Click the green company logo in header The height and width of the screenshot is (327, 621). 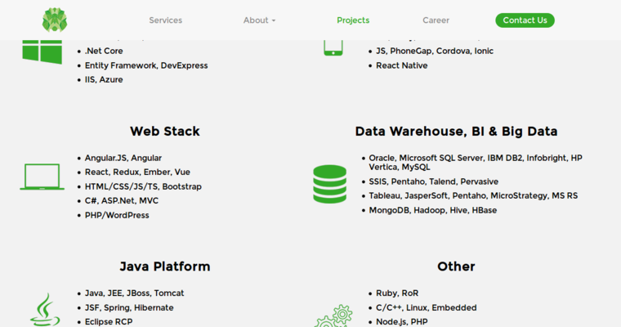click(55, 20)
